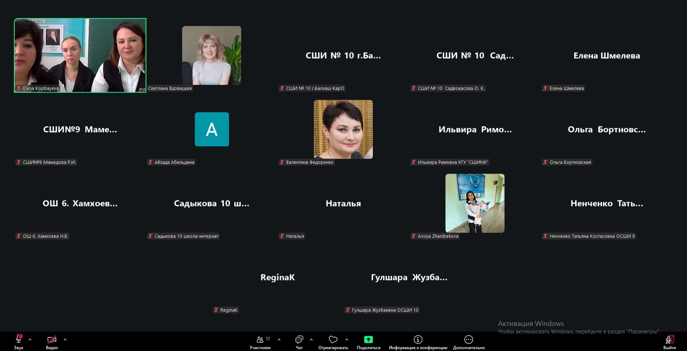Select Assiya Zhanibekova's photo tile
The height and width of the screenshot is (351, 687).
tap(475, 203)
